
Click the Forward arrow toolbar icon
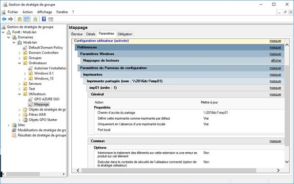[11, 19]
